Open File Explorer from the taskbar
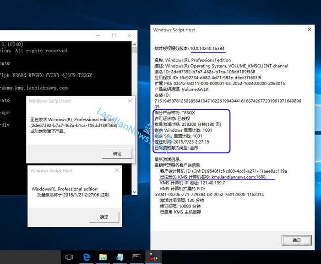 pos(103,257)
